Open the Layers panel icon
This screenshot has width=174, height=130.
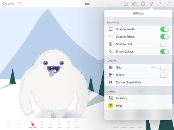tap(134, 4)
